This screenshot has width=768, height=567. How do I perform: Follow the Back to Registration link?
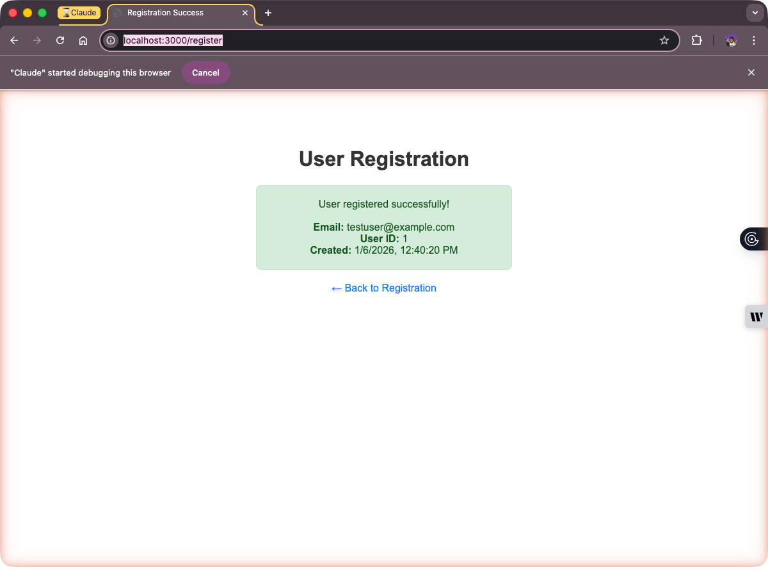383,288
